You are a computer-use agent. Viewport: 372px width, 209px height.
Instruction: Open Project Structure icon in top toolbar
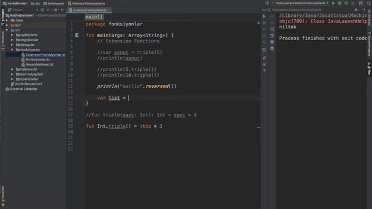[360, 3]
